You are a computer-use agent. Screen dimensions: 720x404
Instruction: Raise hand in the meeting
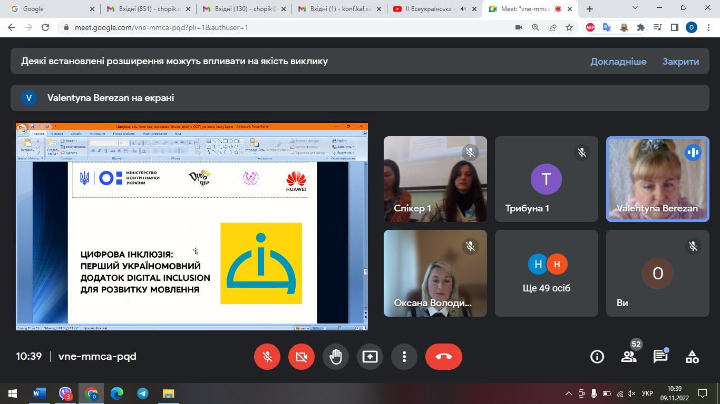(336, 357)
